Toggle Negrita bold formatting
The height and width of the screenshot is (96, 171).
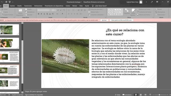(38, 14)
